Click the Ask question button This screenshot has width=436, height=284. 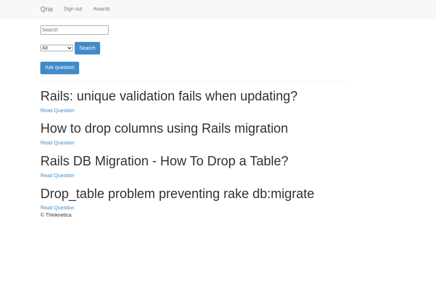60,68
